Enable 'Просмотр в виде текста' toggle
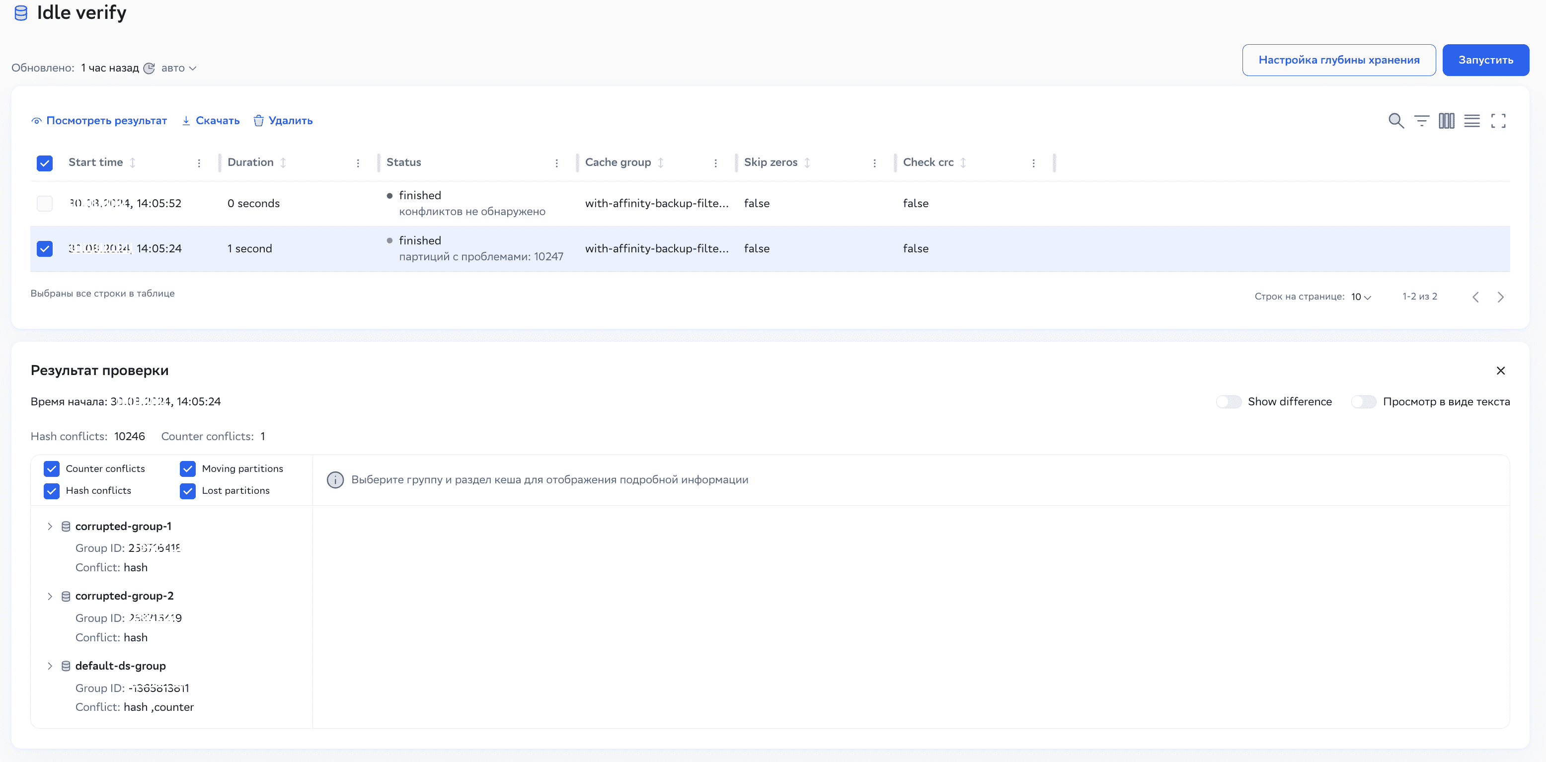The image size is (1546, 762). (1364, 401)
